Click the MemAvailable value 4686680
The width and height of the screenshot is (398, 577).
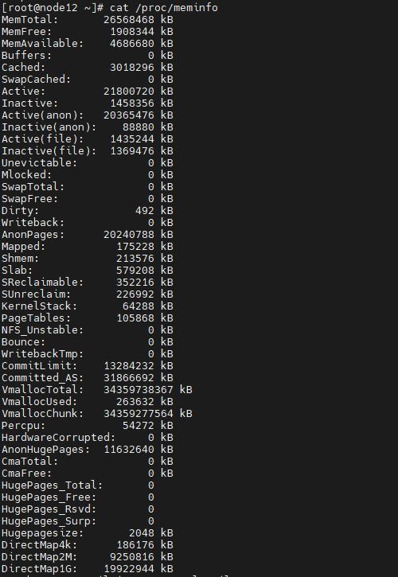(x=132, y=44)
